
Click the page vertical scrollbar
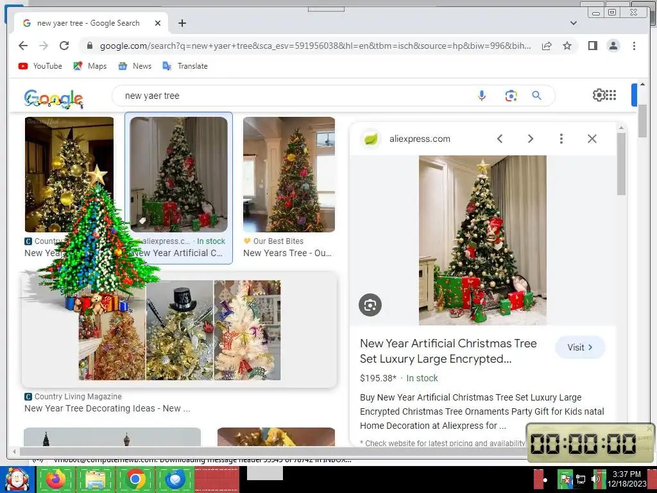(642, 121)
